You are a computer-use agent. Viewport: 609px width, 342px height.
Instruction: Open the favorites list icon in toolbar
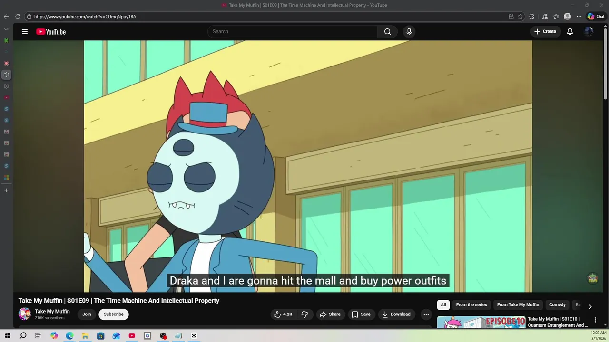556,16
